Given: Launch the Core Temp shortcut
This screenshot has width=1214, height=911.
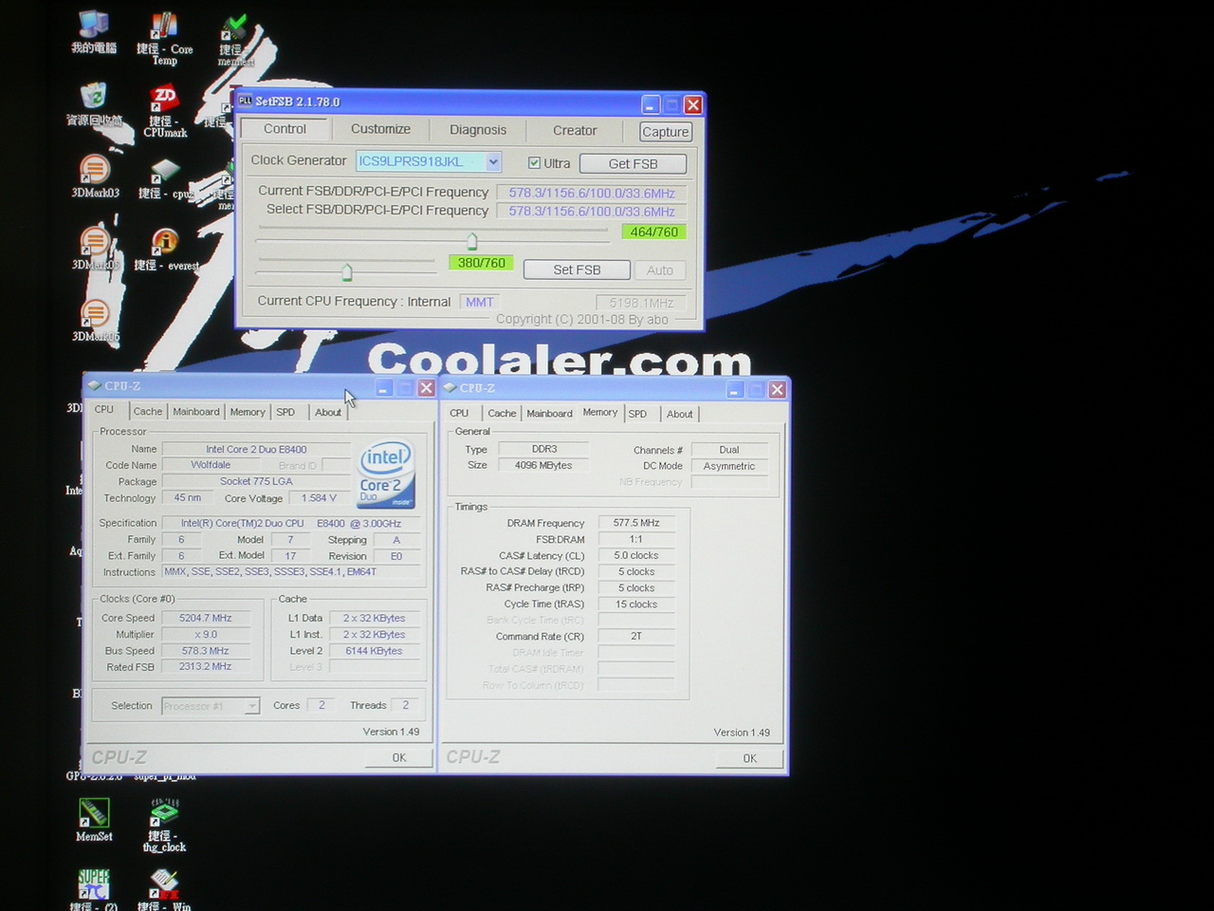Looking at the screenshot, I should pos(164,36).
